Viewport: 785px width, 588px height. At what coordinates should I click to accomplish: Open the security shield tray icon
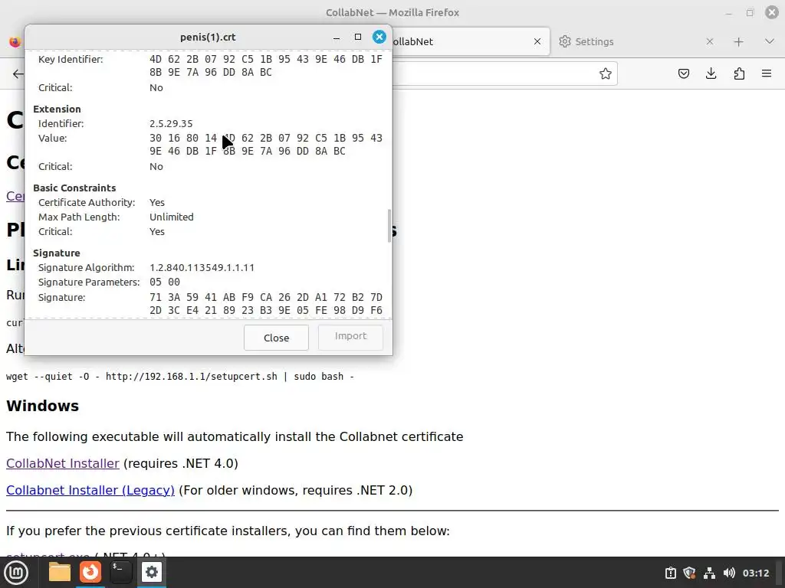(689, 573)
